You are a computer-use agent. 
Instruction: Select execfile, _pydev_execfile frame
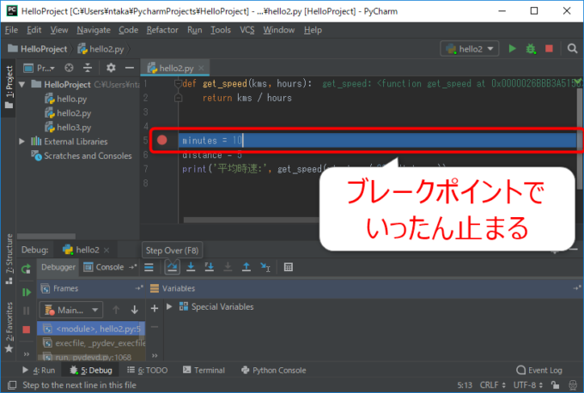click(91, 343)
